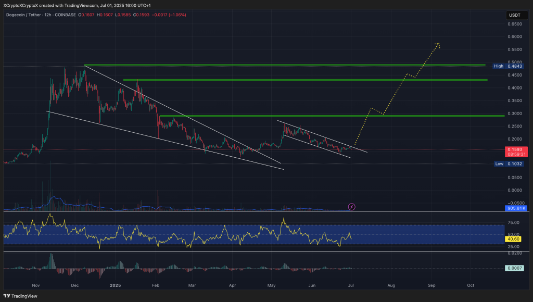Click the Dogecoin / Tether symbol title
This screenshot has width=533, height=302.
point(23,15)
